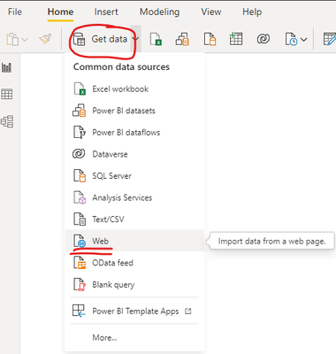Choose Power BI datasets menu entry

[x=134, y=111]
